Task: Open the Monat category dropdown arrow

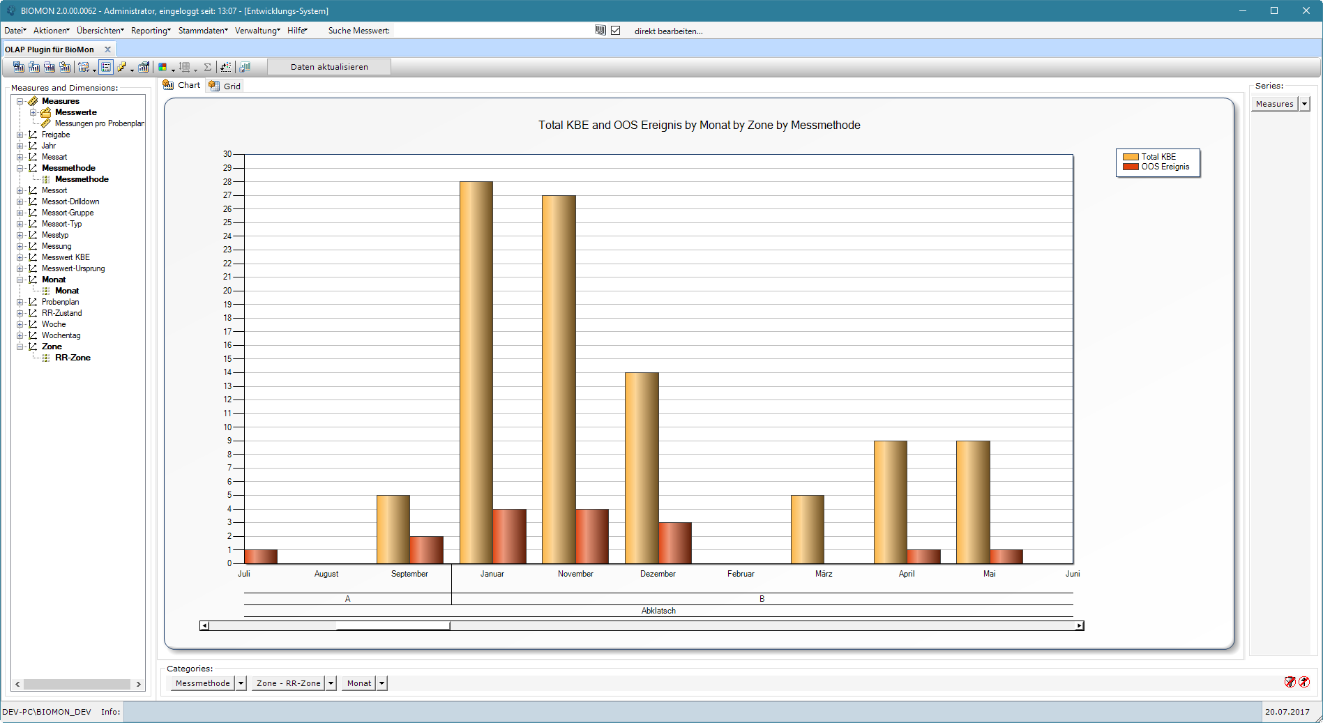Action: tap(382, 683)
